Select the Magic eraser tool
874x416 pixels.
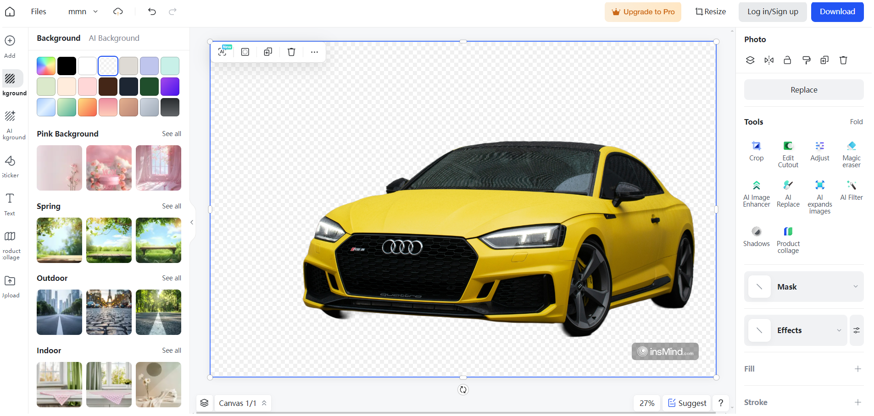point(851,154)
